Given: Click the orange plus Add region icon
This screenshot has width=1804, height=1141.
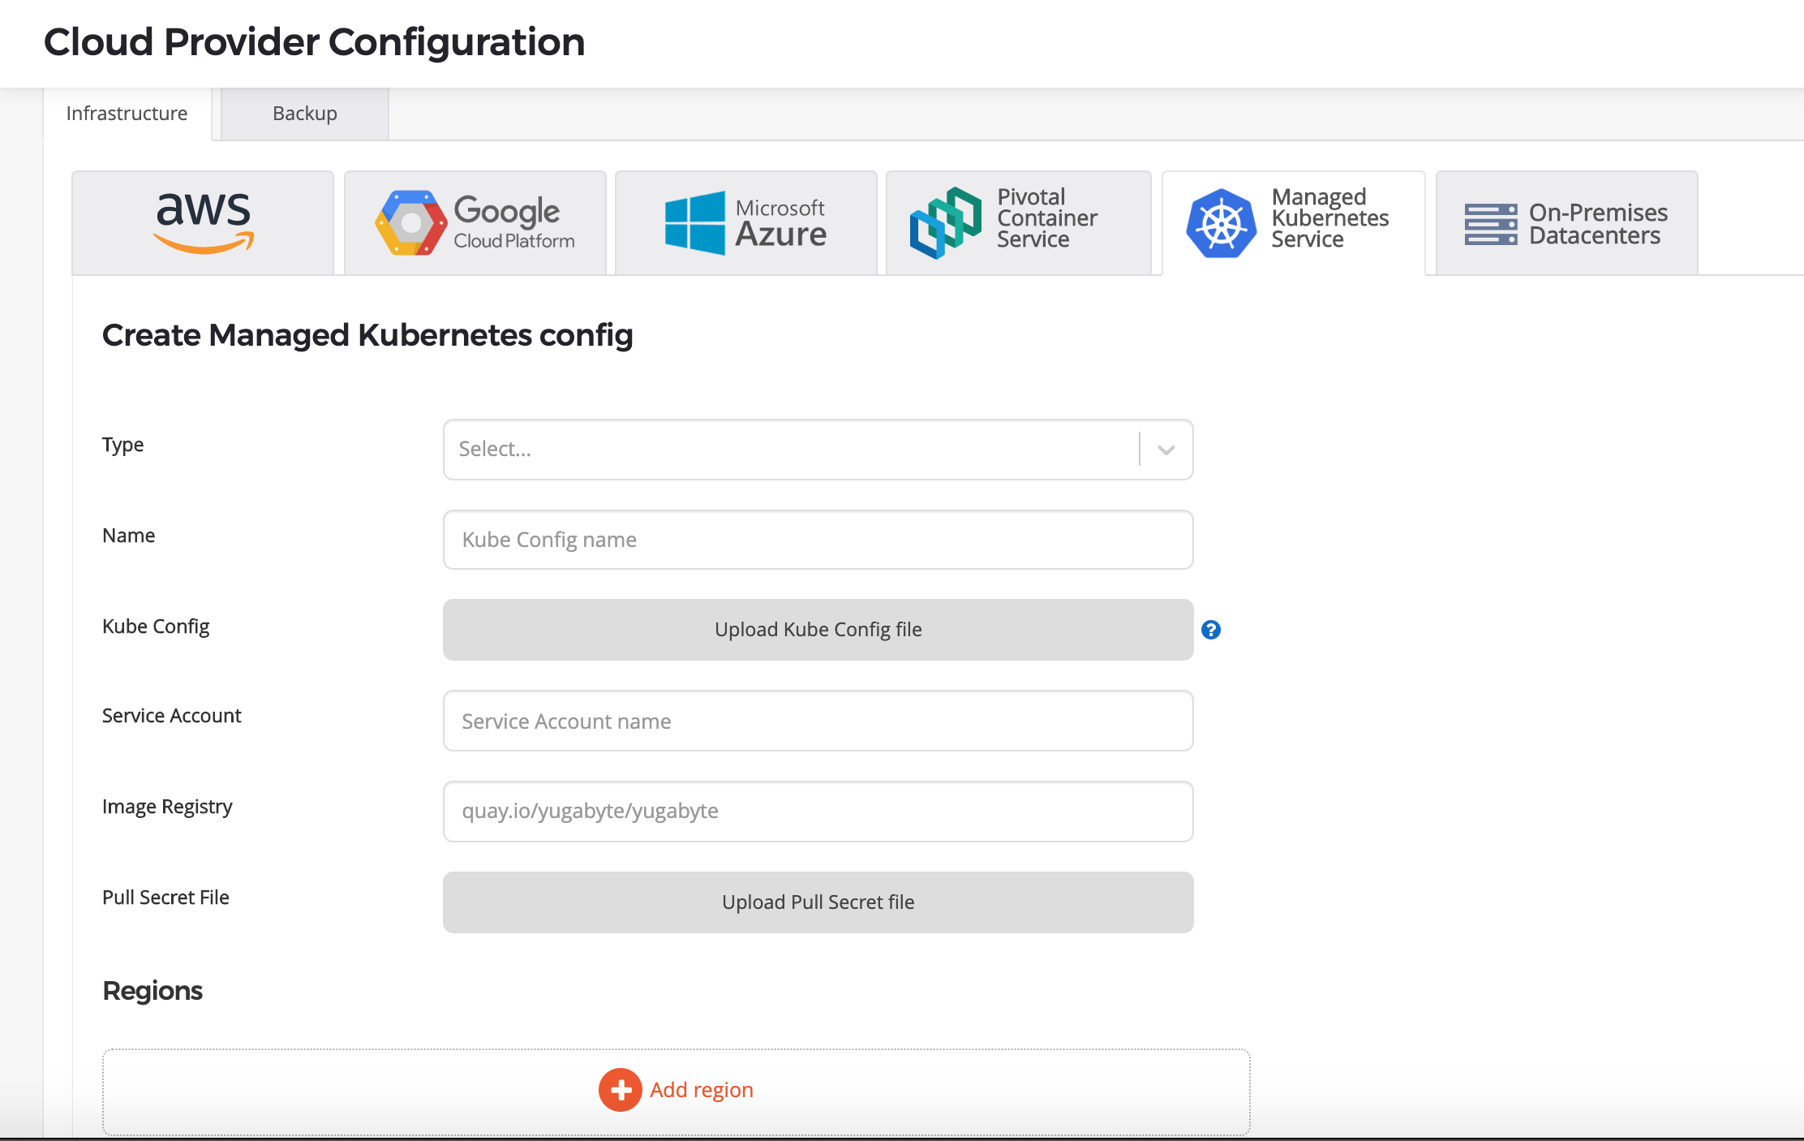Looking at the screenshot, I should [x=621, y=1090].
